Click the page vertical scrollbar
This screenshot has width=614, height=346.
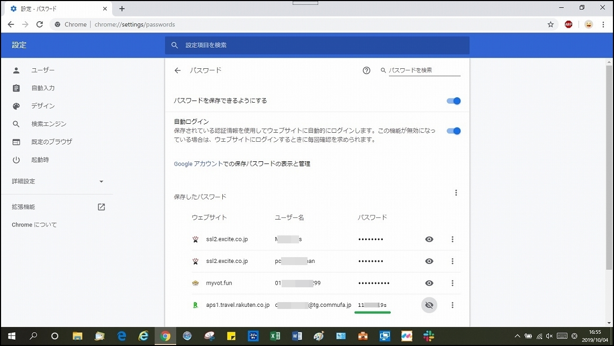tap(609, 168)
